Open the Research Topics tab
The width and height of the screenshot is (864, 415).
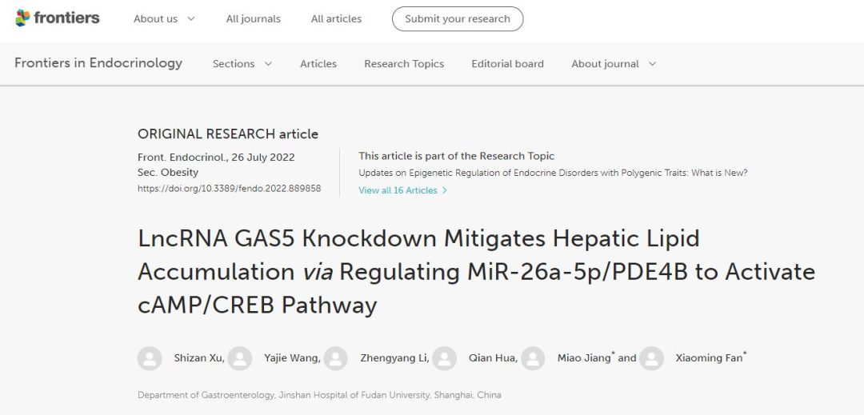click(404, 64)
